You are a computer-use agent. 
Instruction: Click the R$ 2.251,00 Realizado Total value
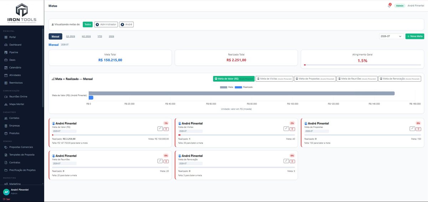(236, 60)
